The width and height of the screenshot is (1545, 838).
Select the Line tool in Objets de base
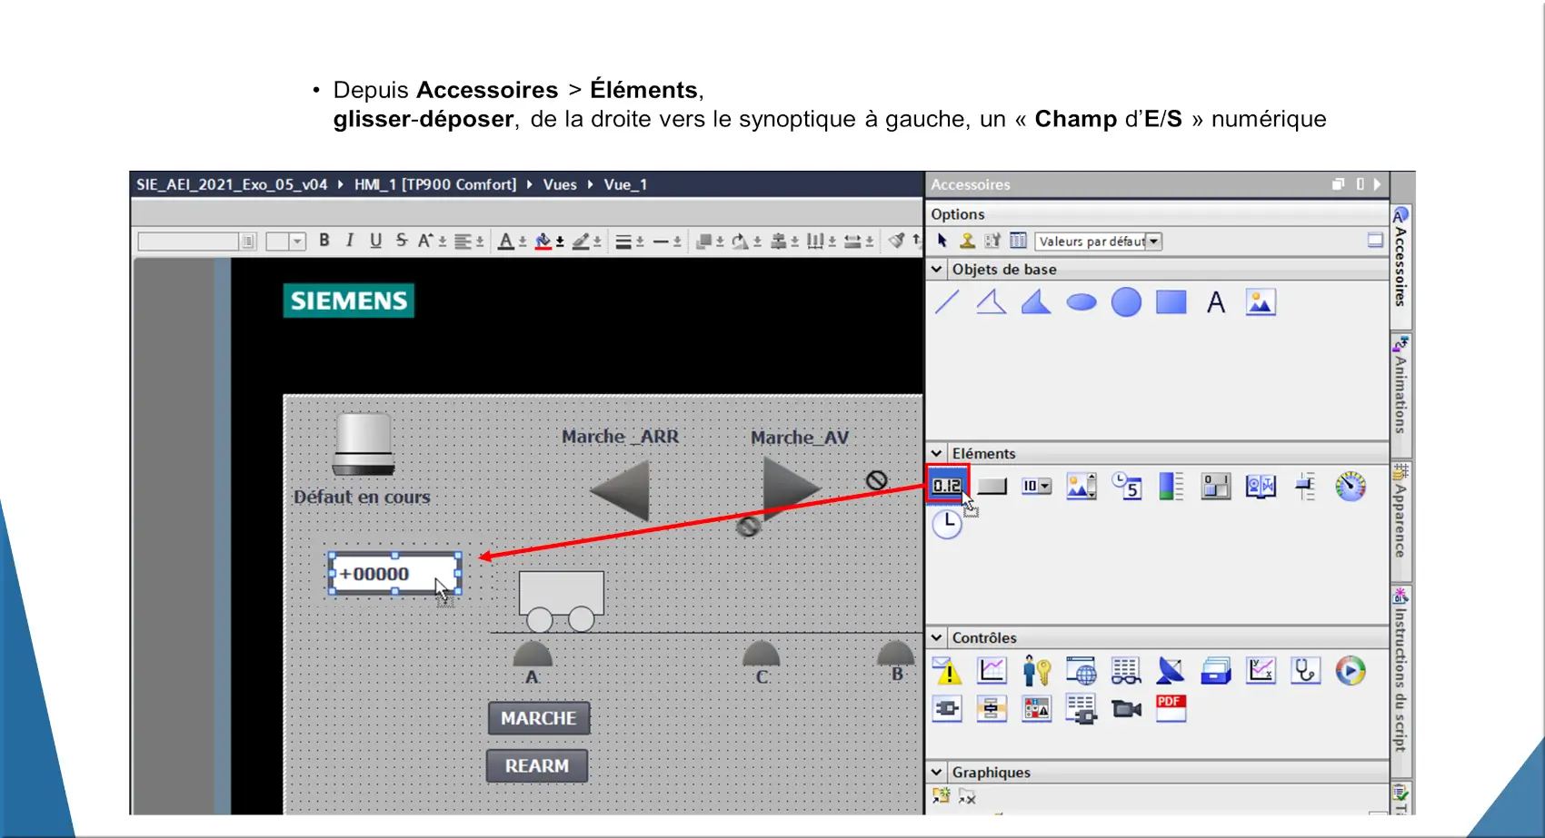coord(947,302)
